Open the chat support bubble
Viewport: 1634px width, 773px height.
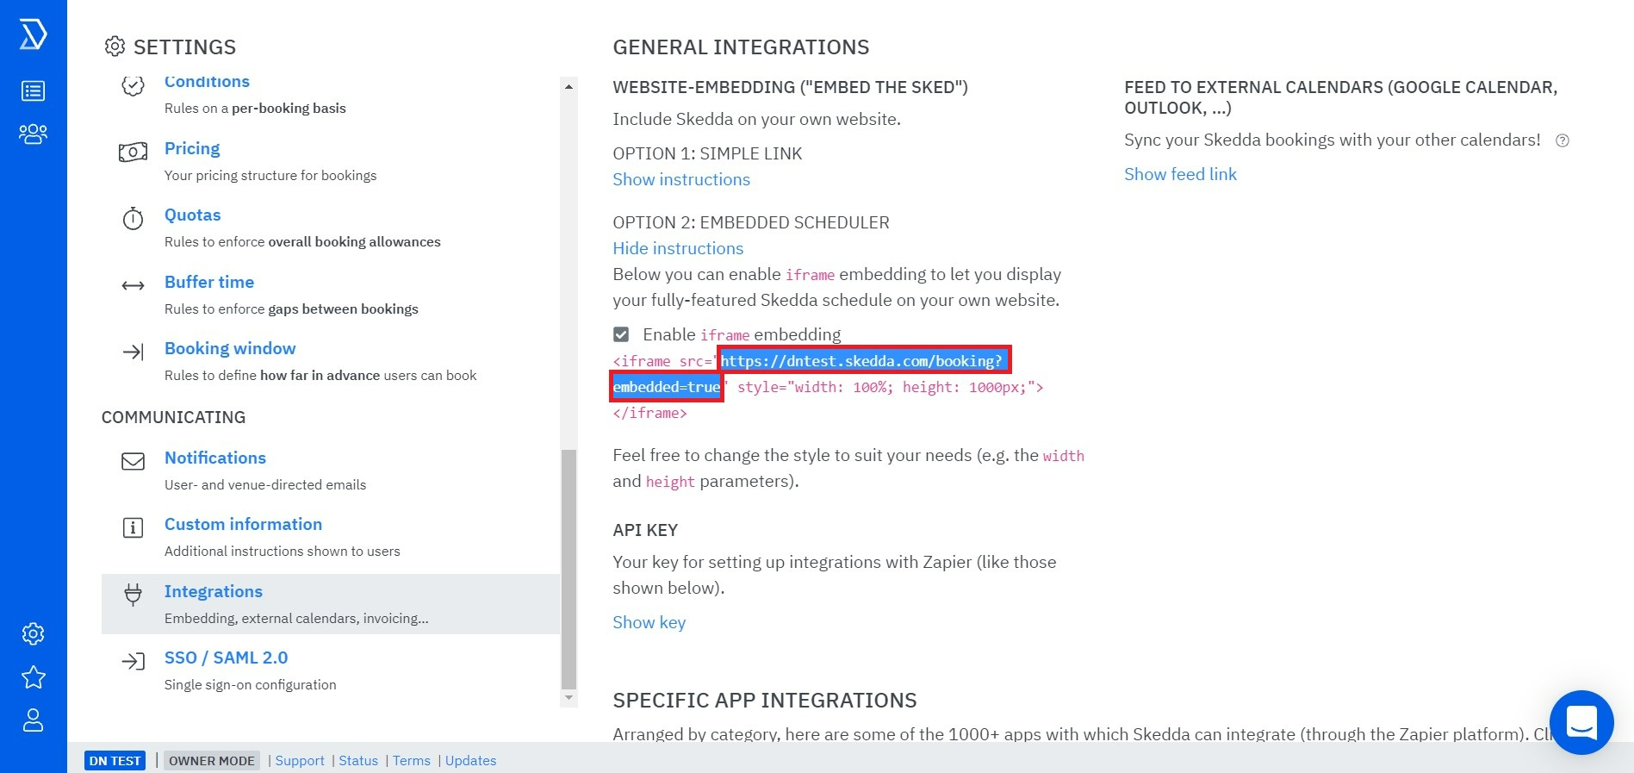[1581, 722]
